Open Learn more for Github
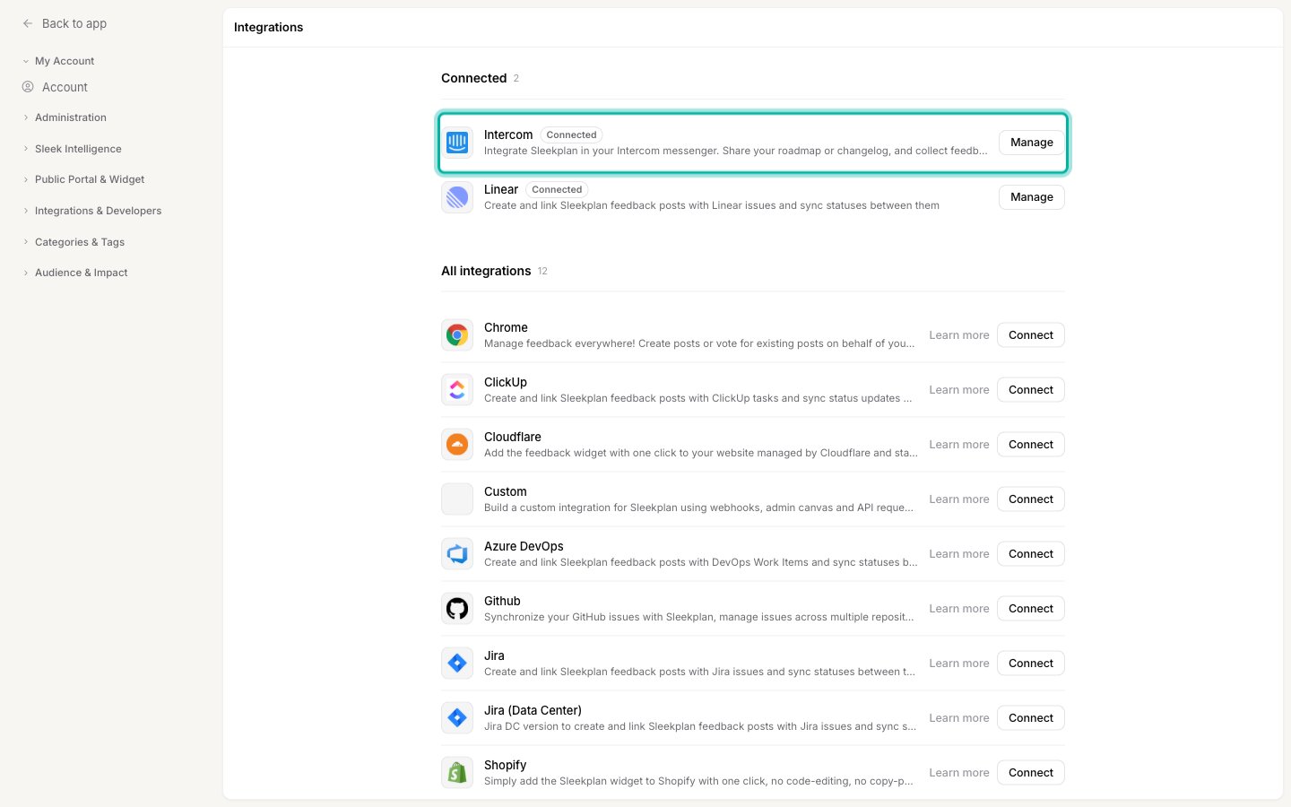This screenshot has width=1291, height=807. (959, 609)
